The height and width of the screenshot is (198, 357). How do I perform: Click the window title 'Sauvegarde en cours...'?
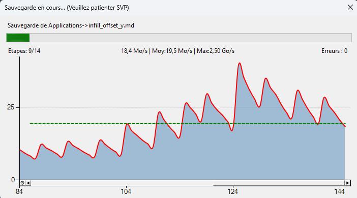tap(35, 8)
